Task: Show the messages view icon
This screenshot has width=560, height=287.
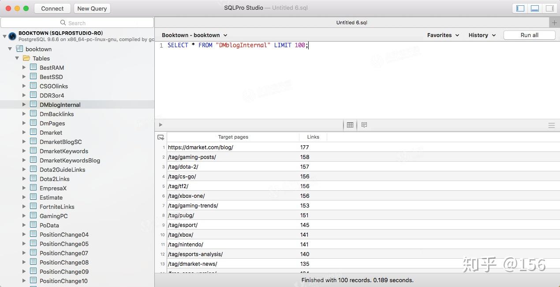Action: [x=364, y=125]
